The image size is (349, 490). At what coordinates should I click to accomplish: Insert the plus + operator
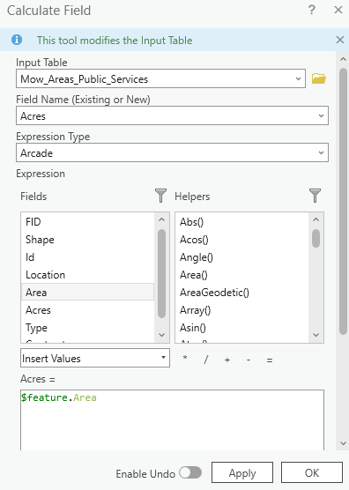(227, 360)
